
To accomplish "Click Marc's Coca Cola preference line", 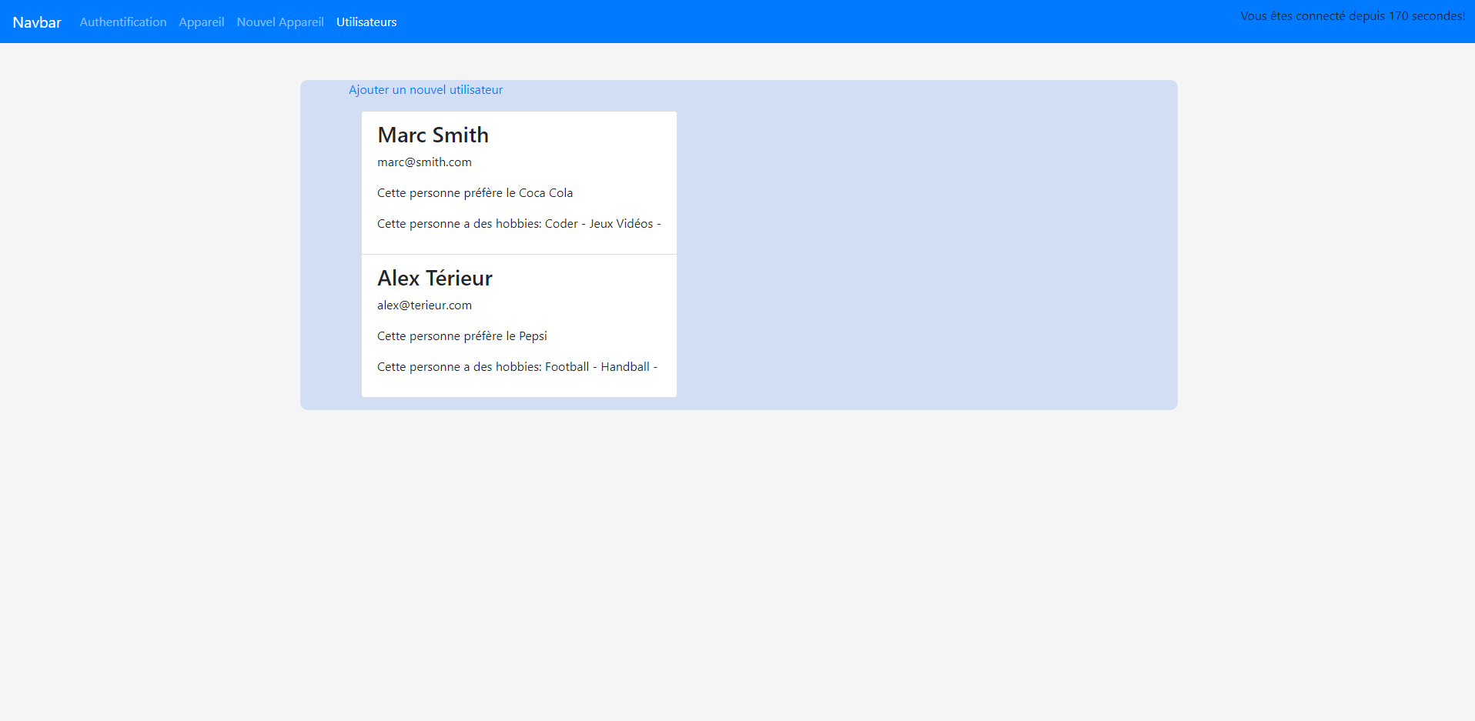I will pos(475,193).
